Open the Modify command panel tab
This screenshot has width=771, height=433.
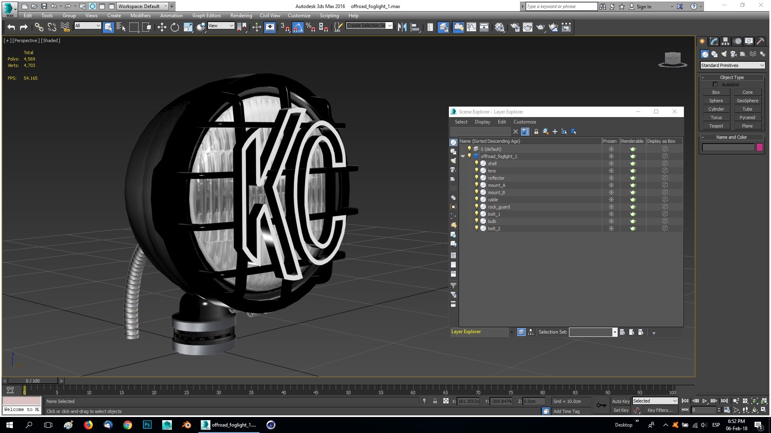click(714, 41)
